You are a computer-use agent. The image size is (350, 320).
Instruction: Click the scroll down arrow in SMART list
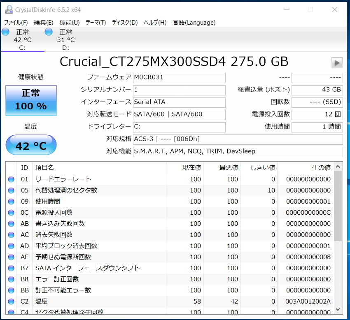coord(338,310)
